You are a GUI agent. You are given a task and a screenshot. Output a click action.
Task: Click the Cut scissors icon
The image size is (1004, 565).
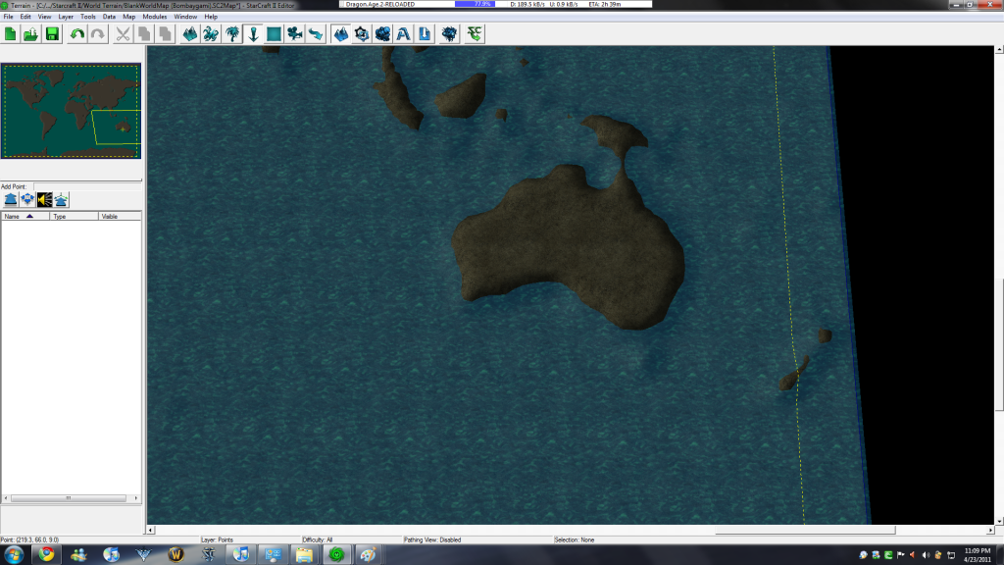[123, 34]
